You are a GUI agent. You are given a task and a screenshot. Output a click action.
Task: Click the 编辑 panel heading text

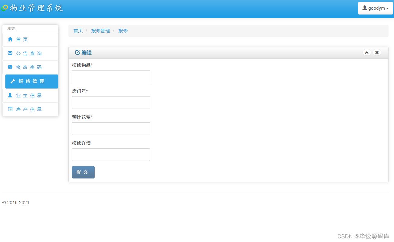coord(86,53)
